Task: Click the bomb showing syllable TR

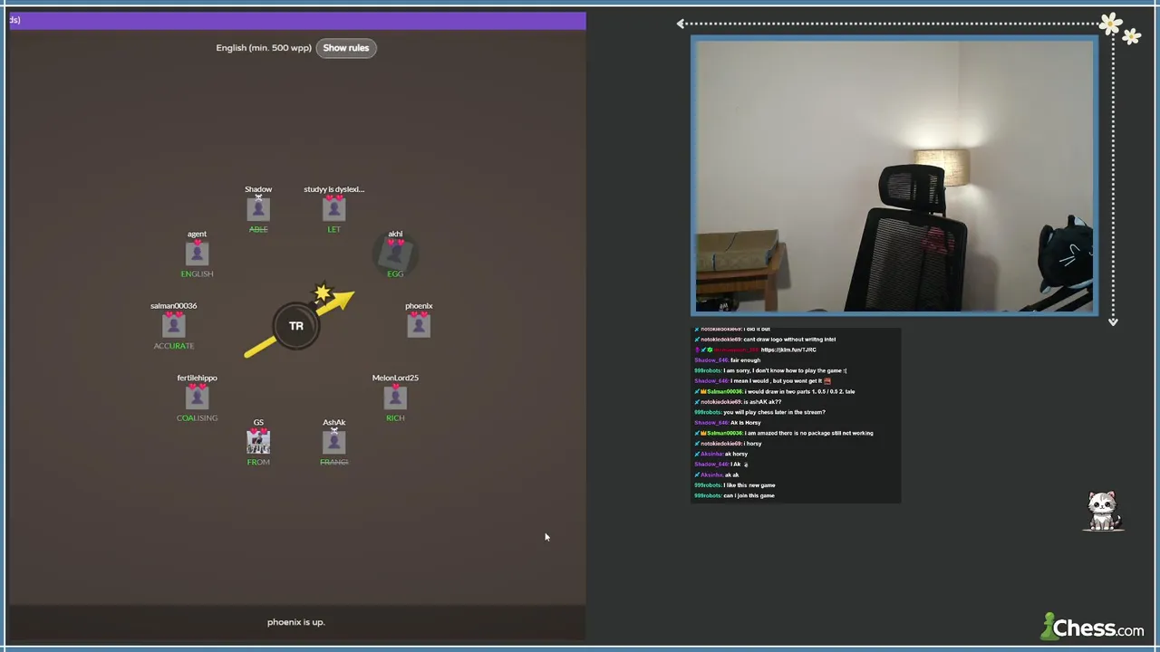Action: [296, 326]
